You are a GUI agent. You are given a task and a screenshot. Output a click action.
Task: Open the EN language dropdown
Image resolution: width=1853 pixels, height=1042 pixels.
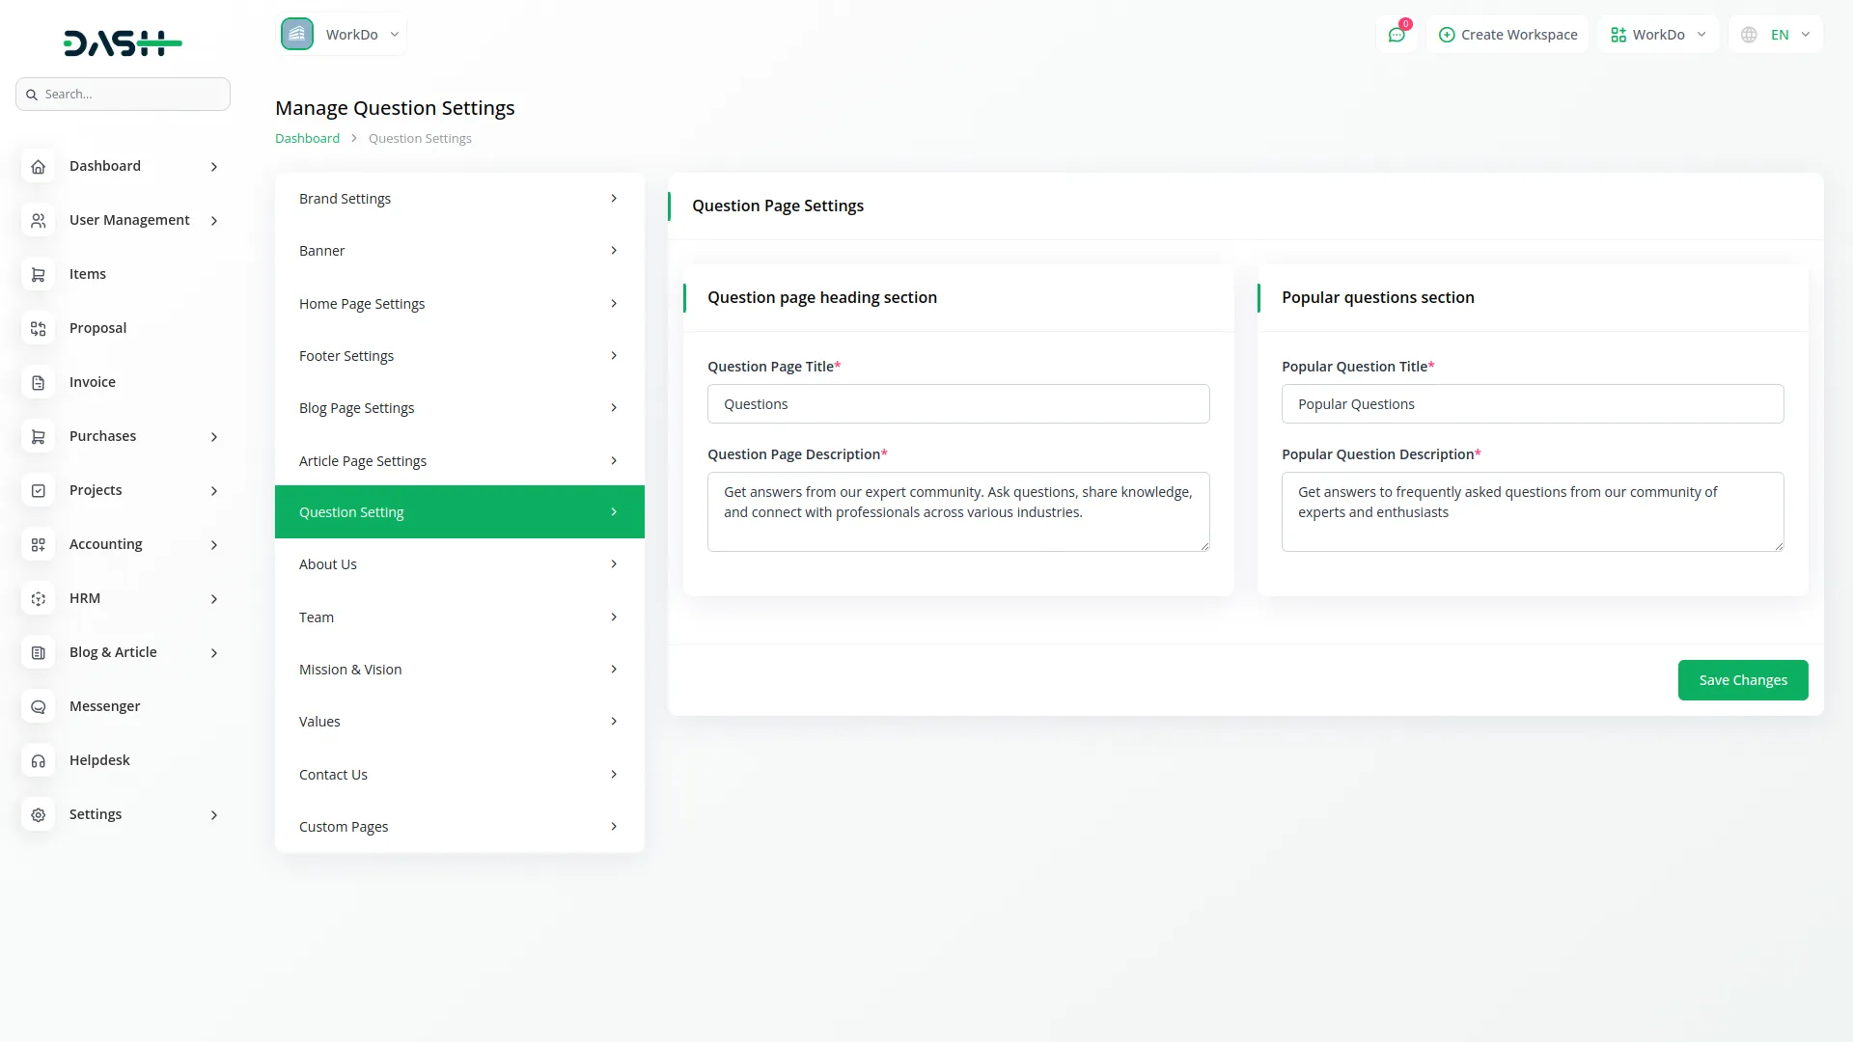tap(1776, 35)
